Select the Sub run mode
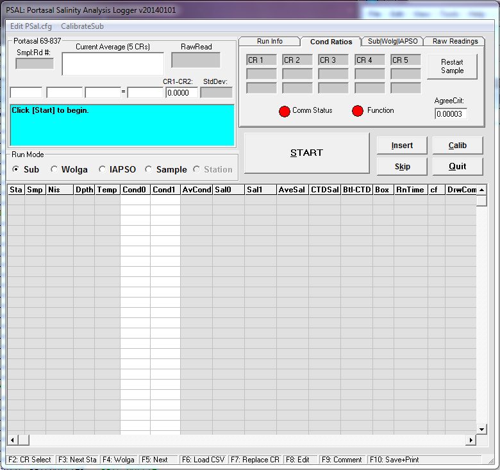This screenshot has height=470, width=500. click(16, 170)
